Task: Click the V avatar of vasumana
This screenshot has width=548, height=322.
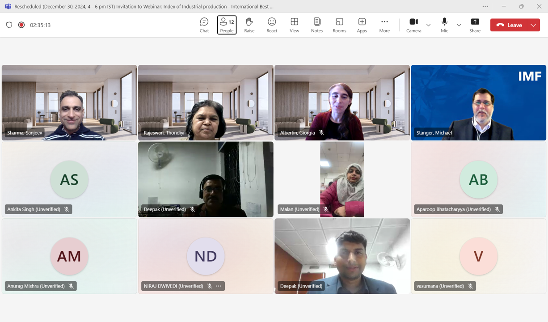Action: pos(478,256)
